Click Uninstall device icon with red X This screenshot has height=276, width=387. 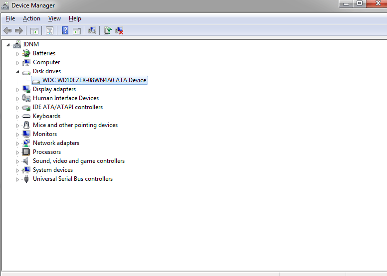pyautogui.click(x=120, y=30)
